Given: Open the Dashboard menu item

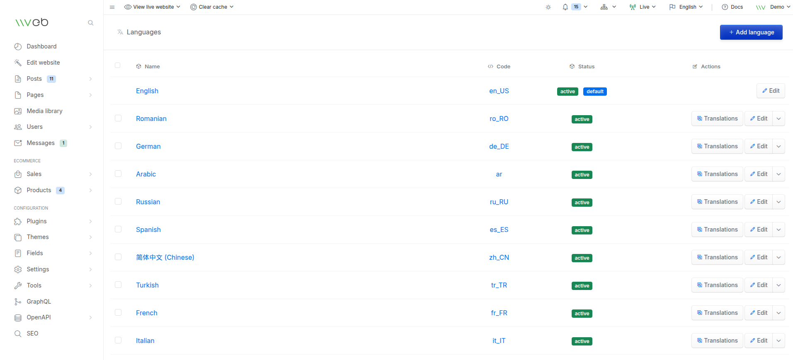Looking at the screenshot, I should (x=41, y=46).
